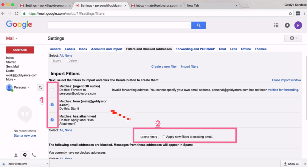Switch to Settings - work@goldyarora browser tab
This screenshot has height=167, width=307.
(45, 5)
